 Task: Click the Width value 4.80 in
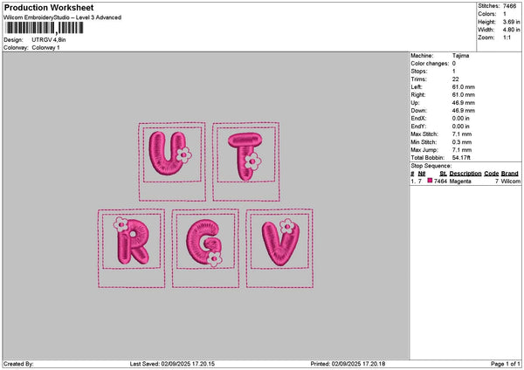coord(511,30)
